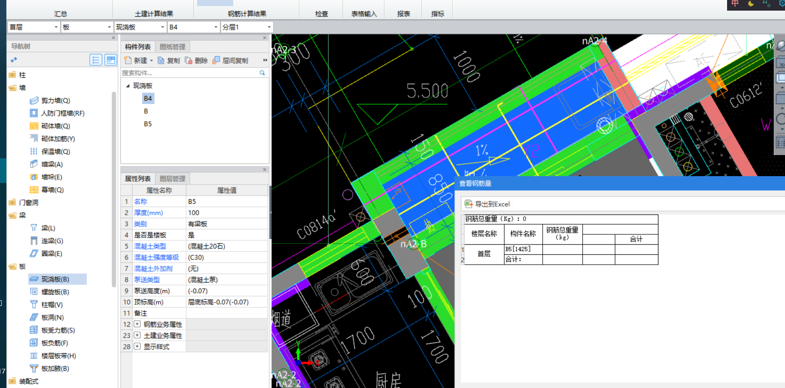Viewport: 785px width, 388px height.
Task: Select the 板受力筋(S) rebar icon
Action: tap(34, 330)
